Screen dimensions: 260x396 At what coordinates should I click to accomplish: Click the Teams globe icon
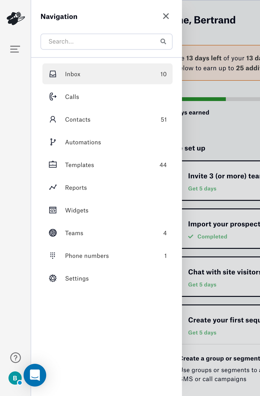click(x=53, y=233)
